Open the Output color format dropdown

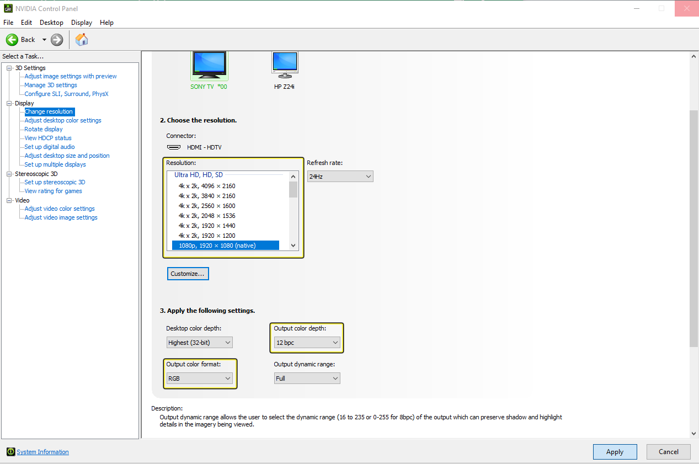(199, 378)
